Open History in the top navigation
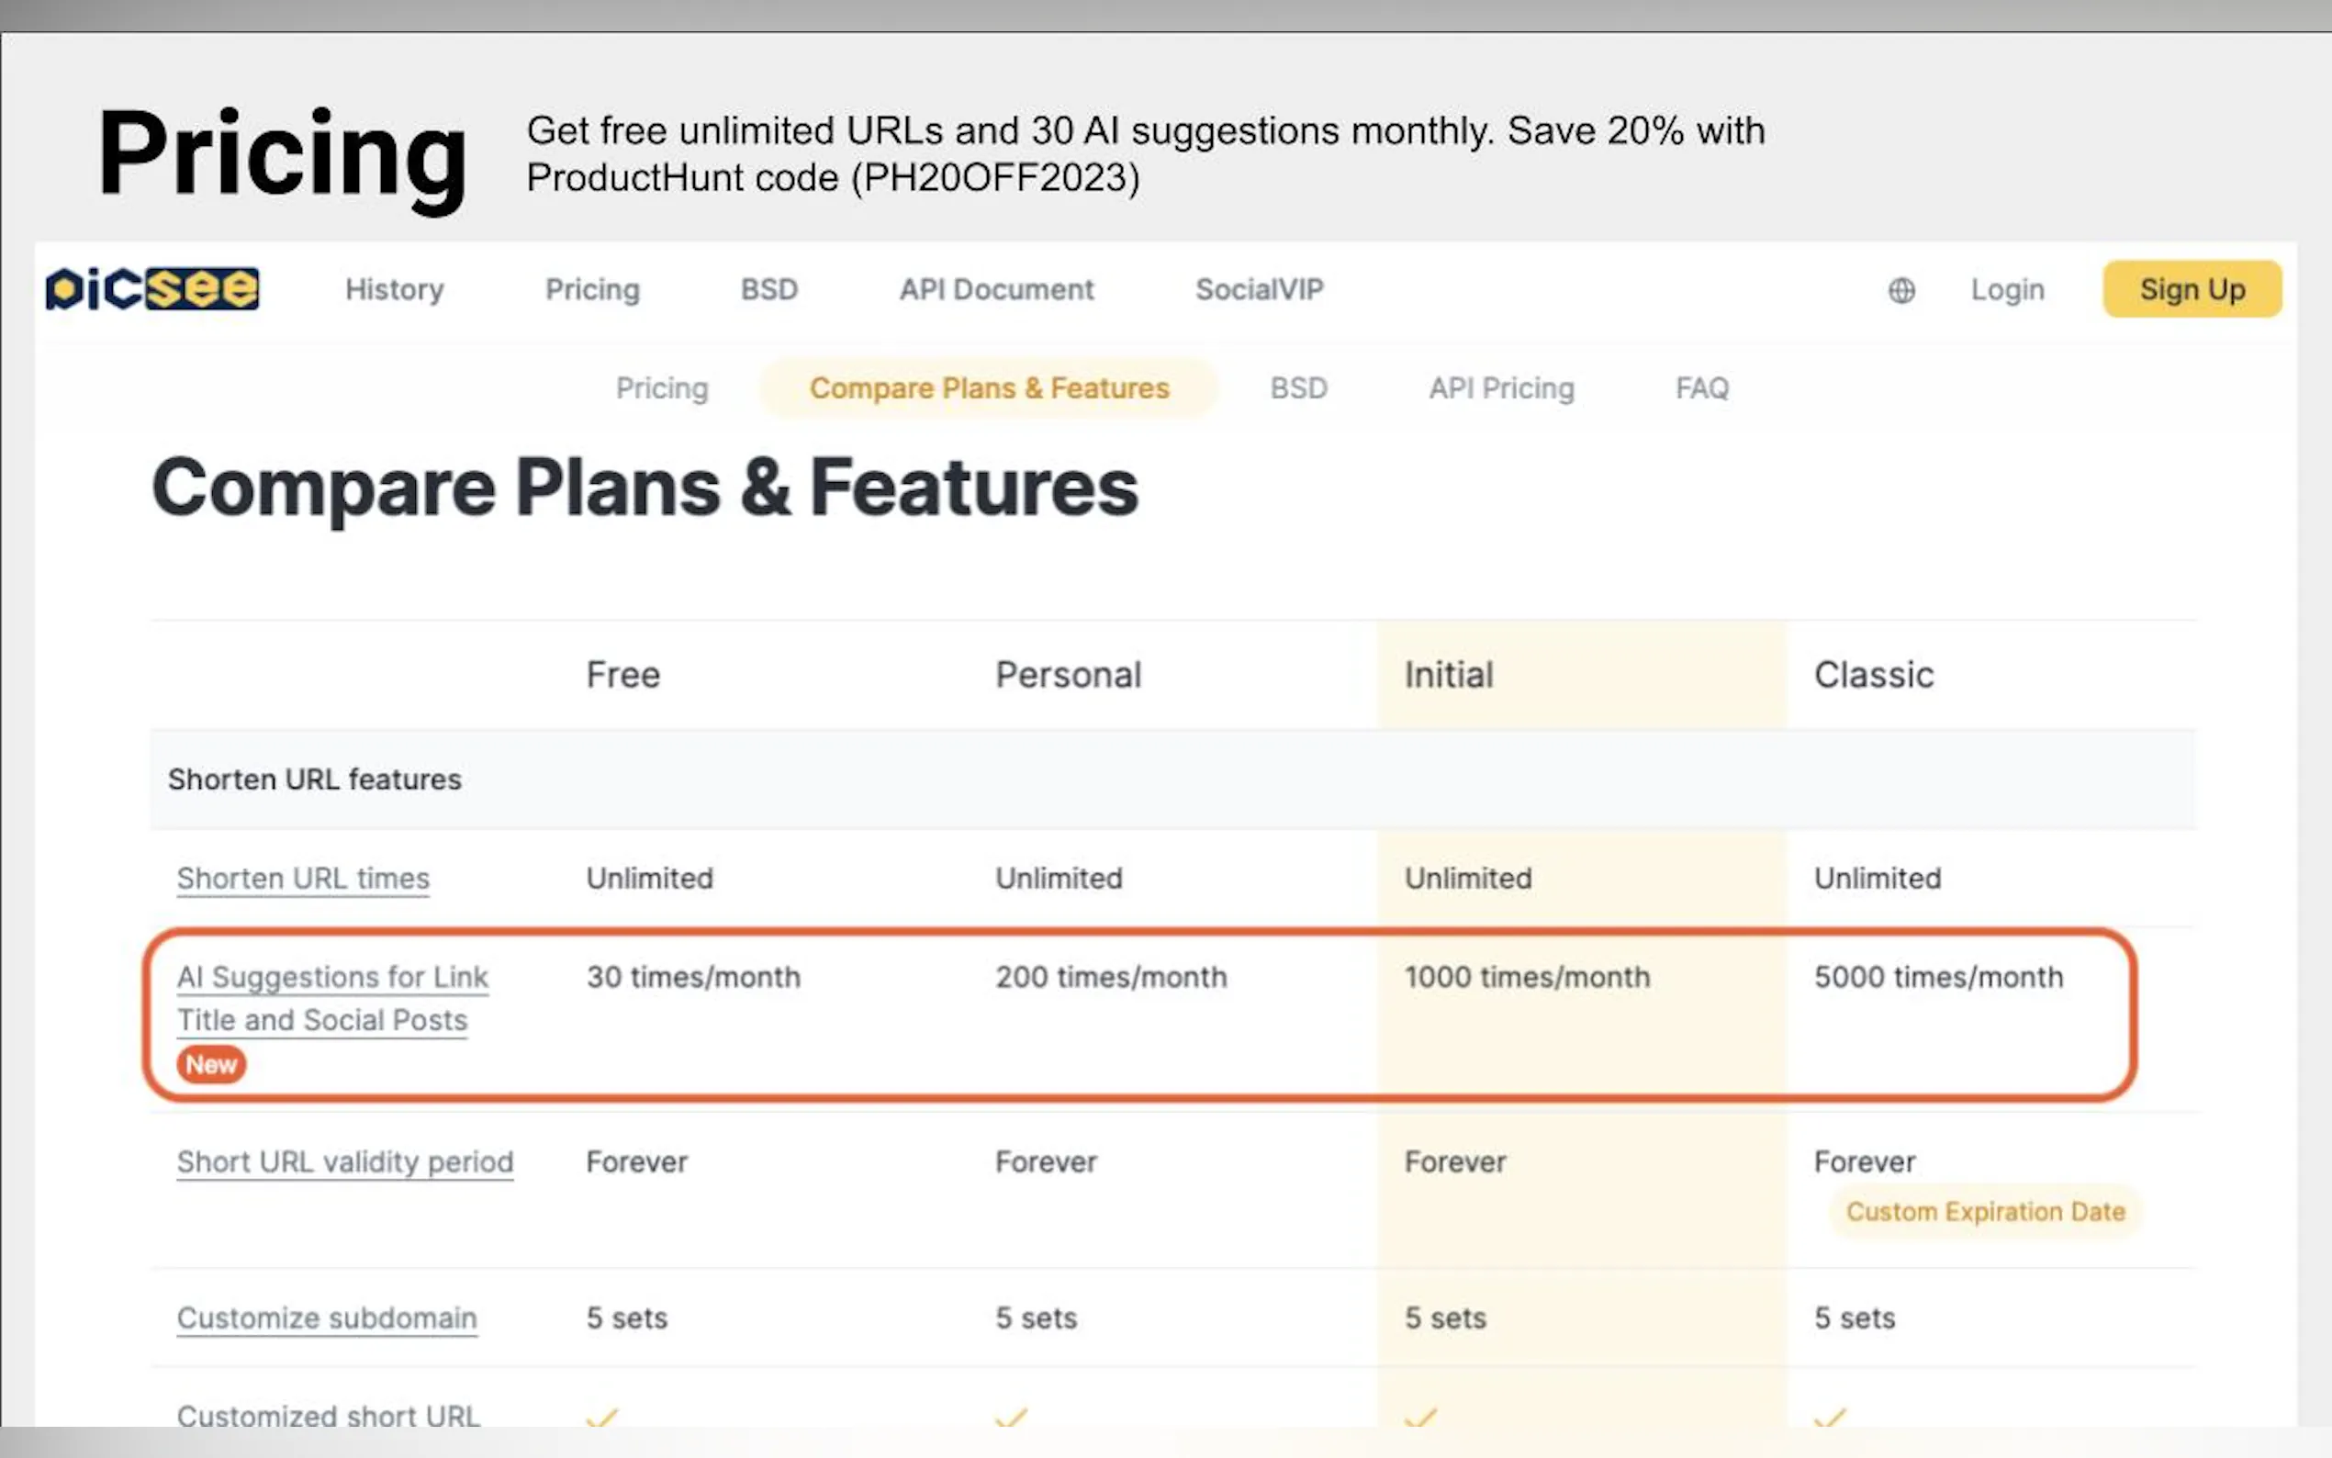The image size is (2332, 1458). [x=394, y=289]
